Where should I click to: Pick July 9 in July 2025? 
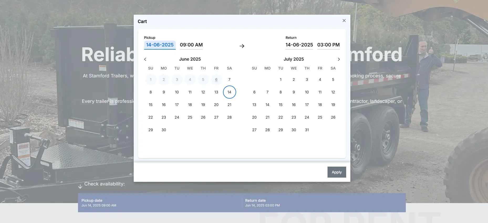(294, 92)
